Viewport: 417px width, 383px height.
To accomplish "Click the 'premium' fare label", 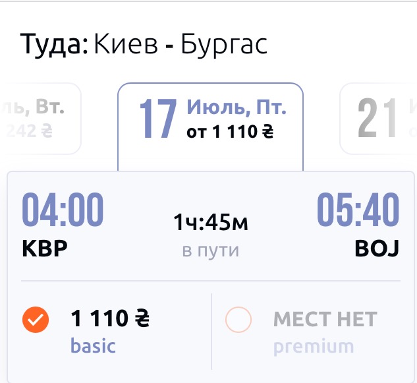I will (314, 346).
